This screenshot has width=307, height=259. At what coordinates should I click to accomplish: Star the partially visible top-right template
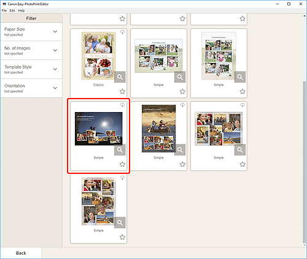[243, 18]
